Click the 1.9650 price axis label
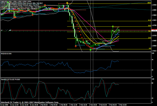Viewport: 157px width, 106px height. click(154, 46)
